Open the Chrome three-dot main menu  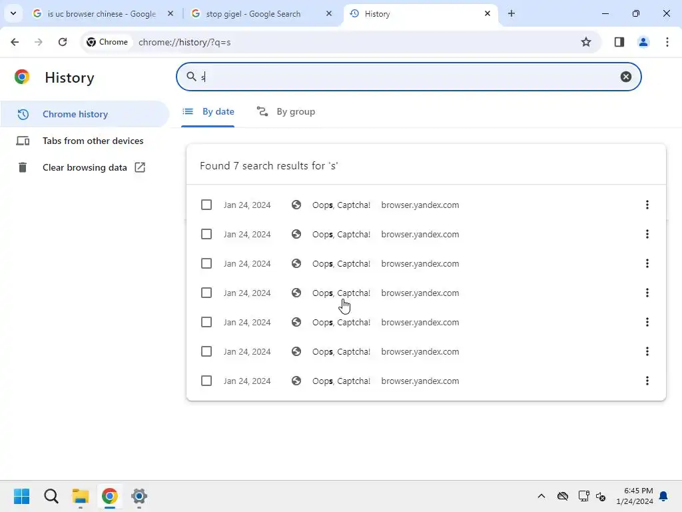click(x=667, y=42)
